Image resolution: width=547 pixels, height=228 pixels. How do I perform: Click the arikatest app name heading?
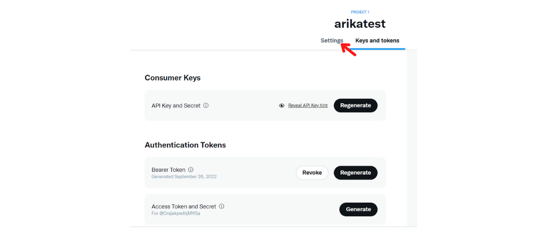coord(360,24)
